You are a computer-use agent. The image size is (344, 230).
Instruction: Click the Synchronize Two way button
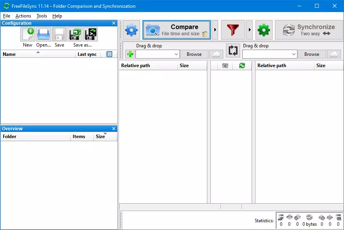point(309,30)
